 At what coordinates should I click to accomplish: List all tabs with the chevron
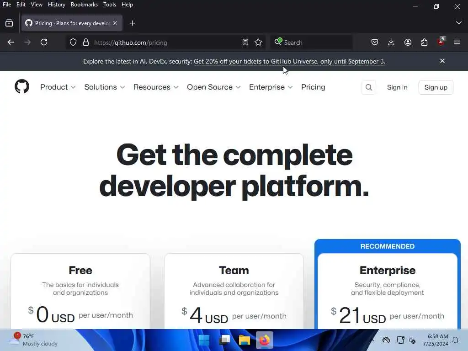(x=459, y=23)
